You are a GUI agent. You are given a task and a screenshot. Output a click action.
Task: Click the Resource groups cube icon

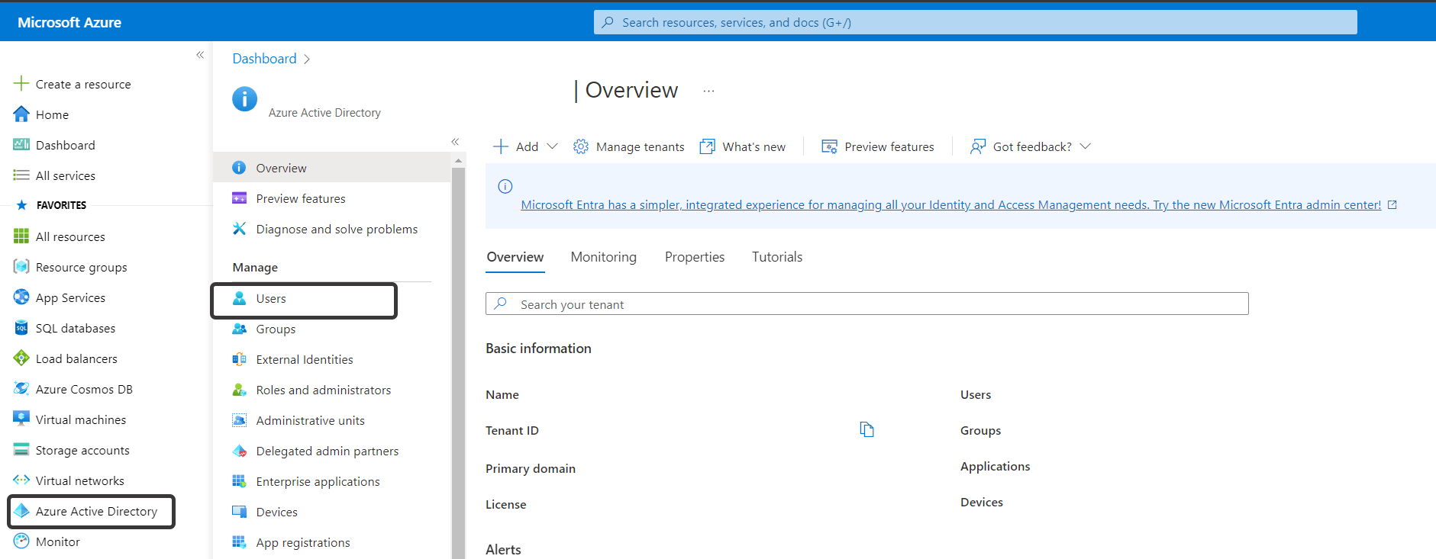click(x=21, y=266)
